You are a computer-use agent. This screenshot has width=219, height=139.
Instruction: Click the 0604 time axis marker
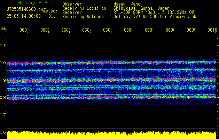[86, 30]
